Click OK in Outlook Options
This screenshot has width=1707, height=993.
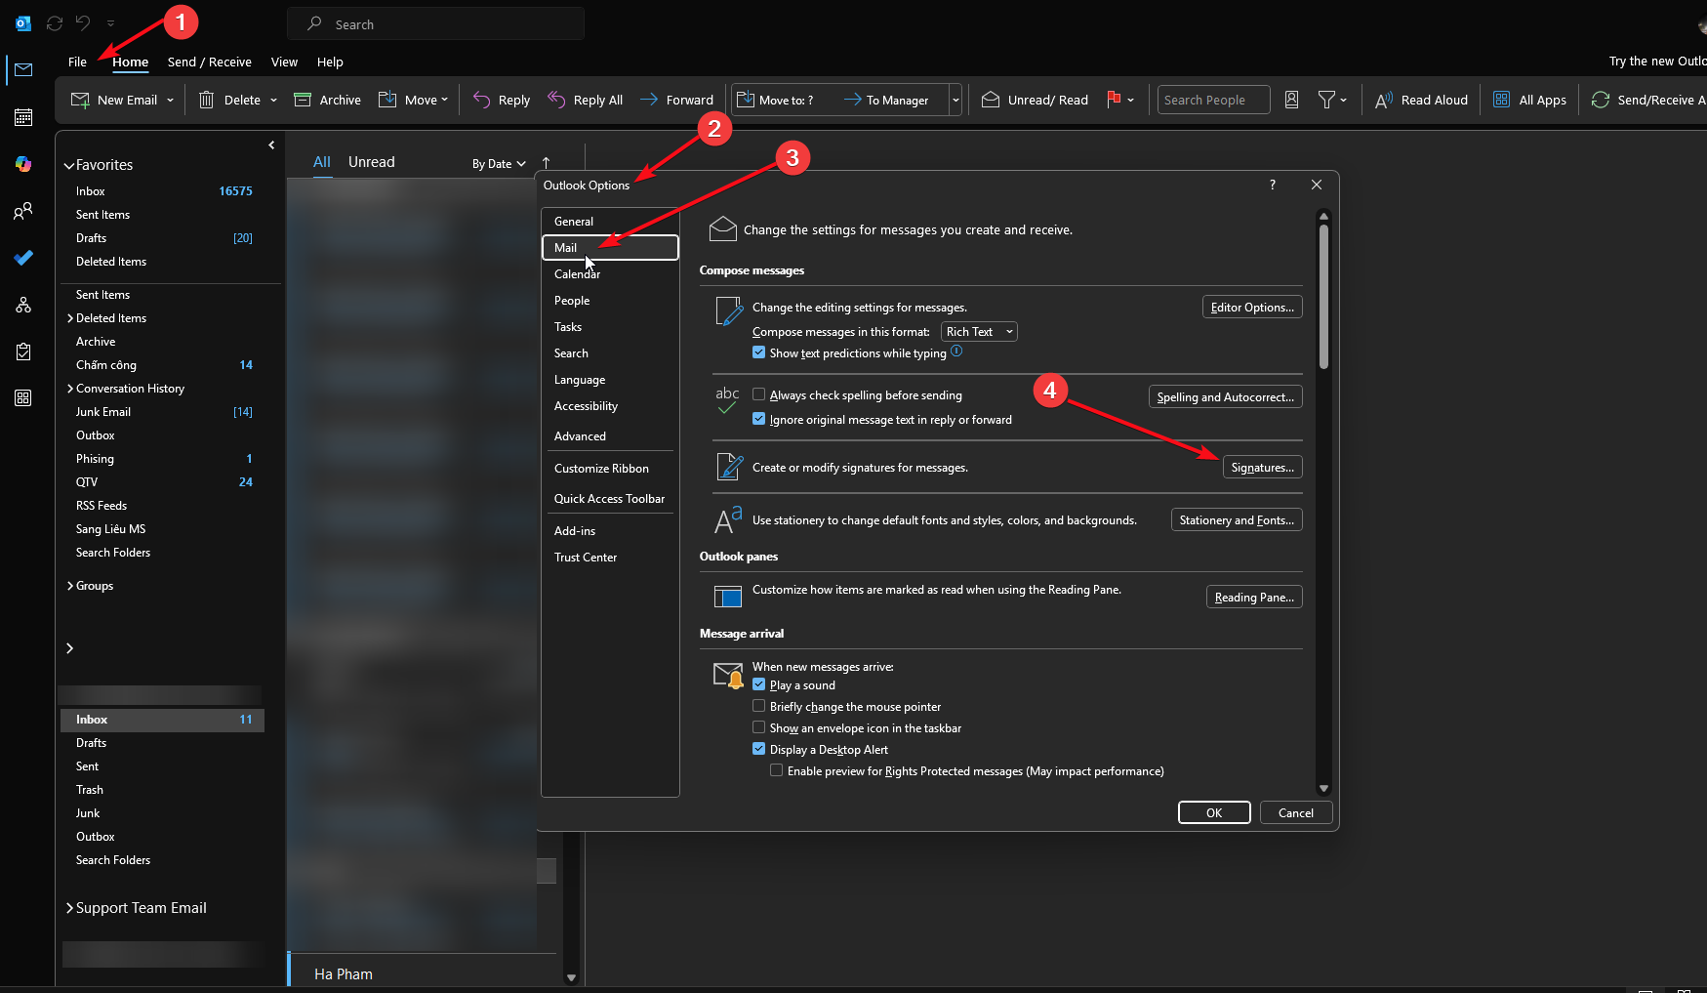1214,812
